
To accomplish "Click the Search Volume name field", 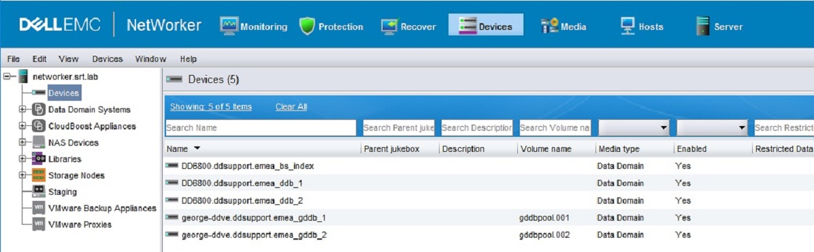I will click(555, 128).
